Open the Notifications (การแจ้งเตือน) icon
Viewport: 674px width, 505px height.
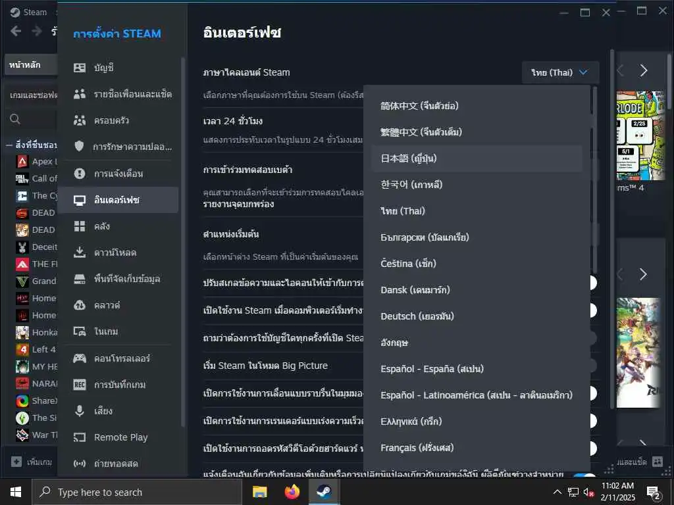click(x=80, y=174)
